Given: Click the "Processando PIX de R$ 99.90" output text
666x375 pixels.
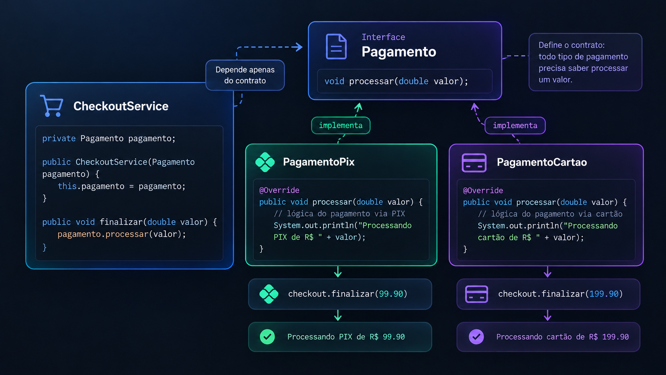Looking at the screenshot, I should click(346, 337).
